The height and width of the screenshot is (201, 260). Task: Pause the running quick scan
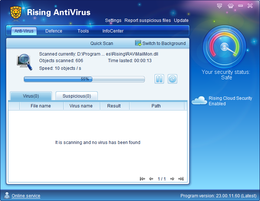pyautogui.click(x=159, y=79)
